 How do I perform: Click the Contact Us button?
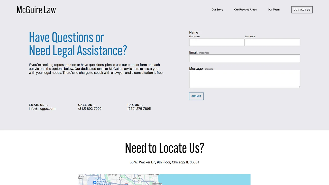click(x=302, y=10)
